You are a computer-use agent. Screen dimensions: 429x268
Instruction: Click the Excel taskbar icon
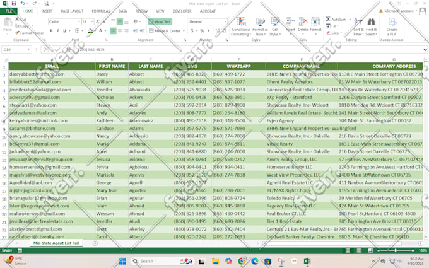coord(307,262)
